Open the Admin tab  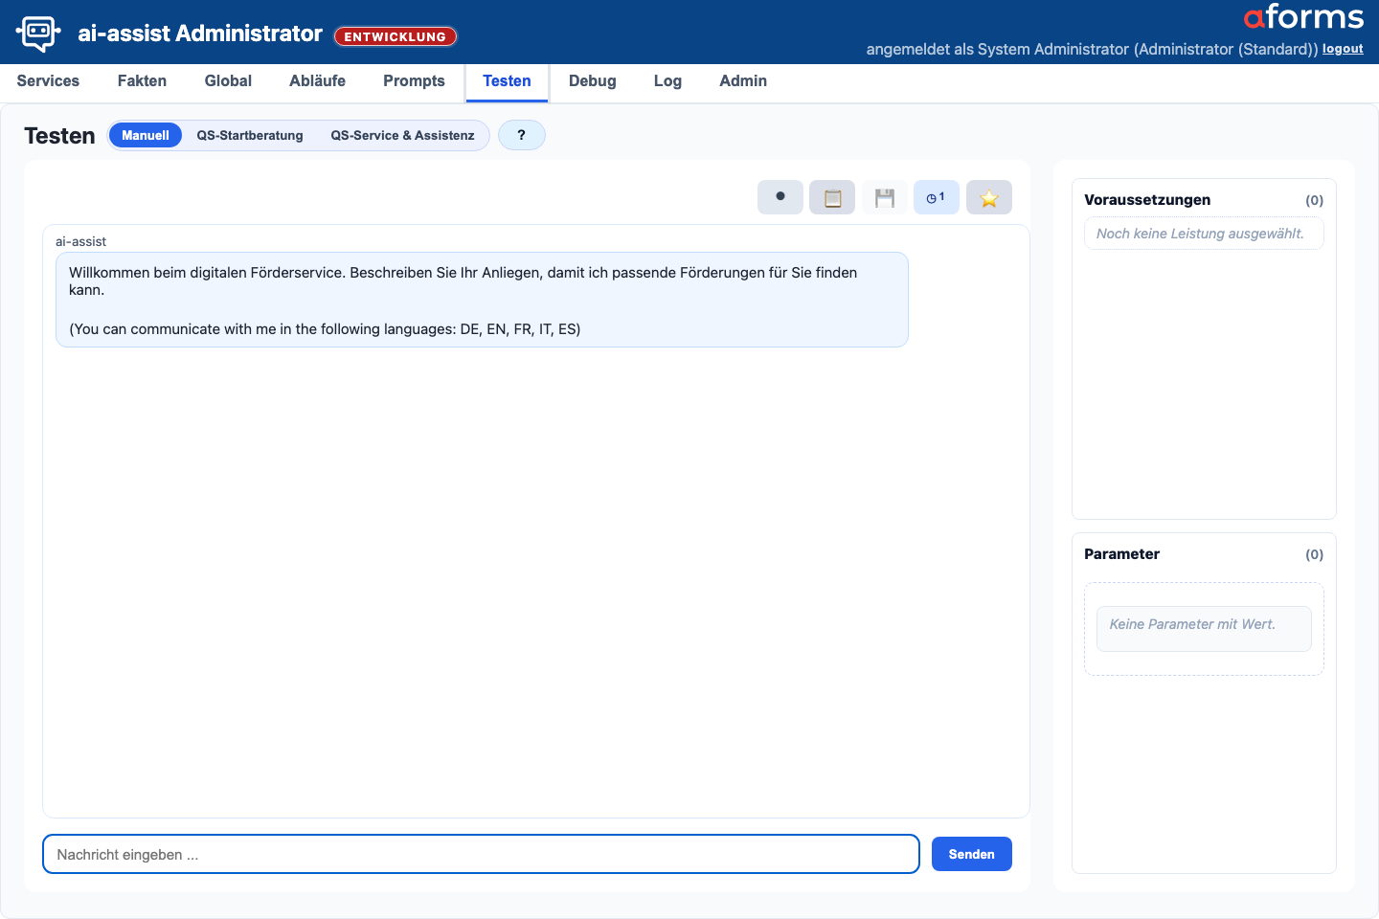(x=743, y=81)
